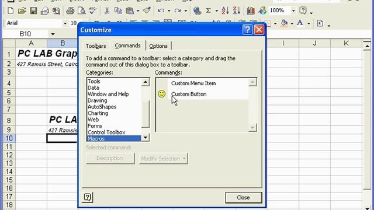Viewport: 374px width, 210px height.
Task: Click the Categories list scroll-up arrow
Action: pyautogui.click(x=146, y=82)
